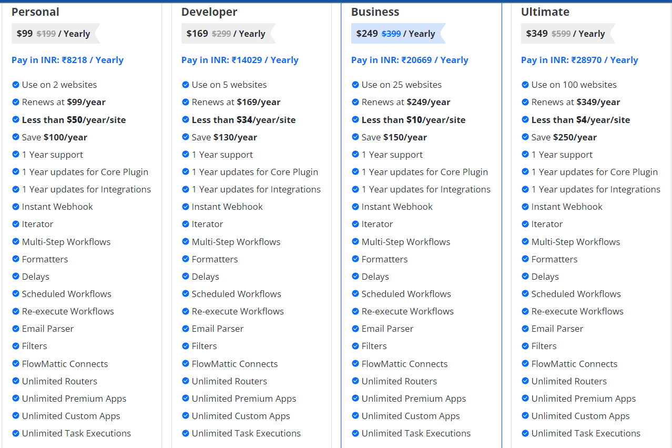Image resolution: width=672 pixels, height=448 pixels.
Task: Click check icon beside Ultimate "Use on 100 websites"
Action: [525, 85]
